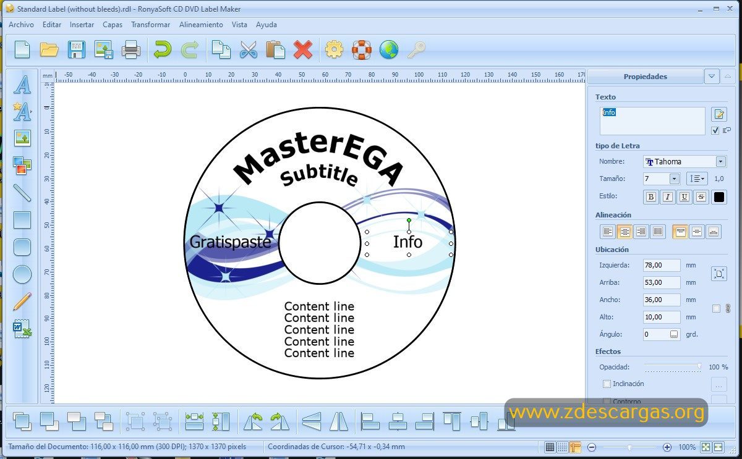Viewport: 742px width, 459px height.
Task: Toggle Bold text style
Action: pyautogui.click(x=651, y=197)
